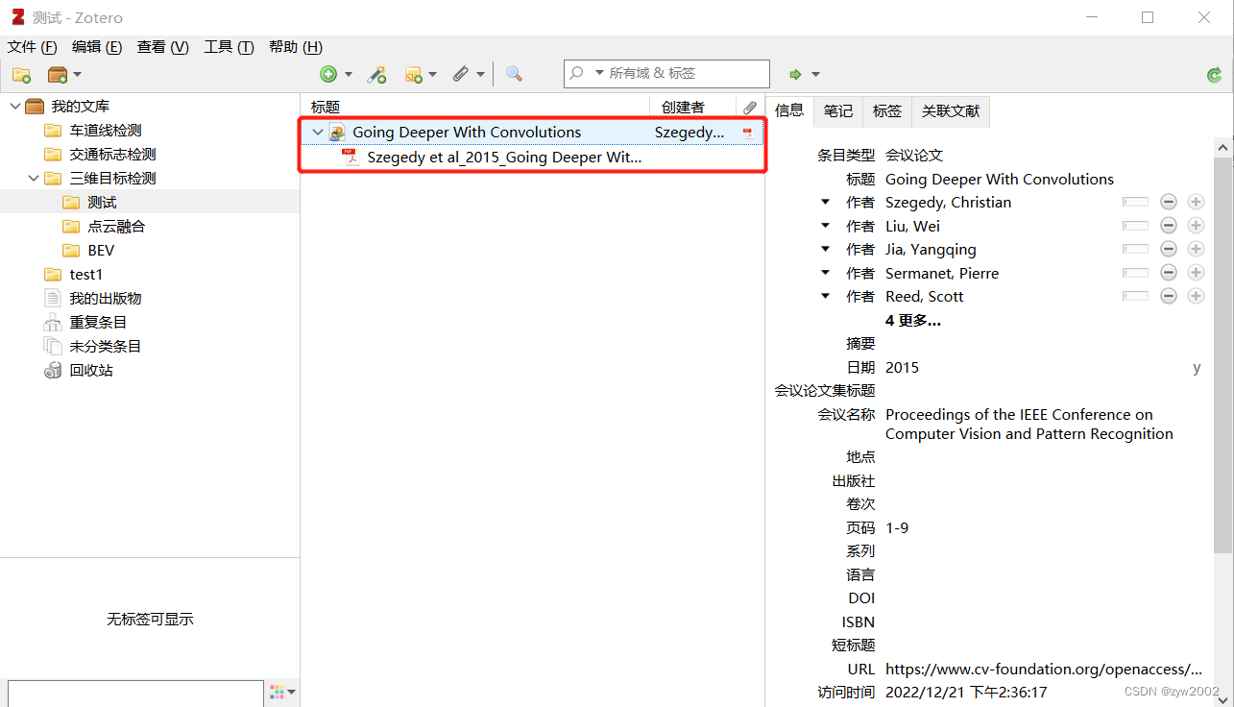Toggle name field mode for Szegedy, Christian
Screen dimensions: 1234x707
[x=1135, y=203]
